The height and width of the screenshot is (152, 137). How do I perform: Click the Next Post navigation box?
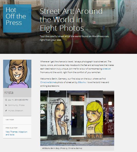point(17,120)
